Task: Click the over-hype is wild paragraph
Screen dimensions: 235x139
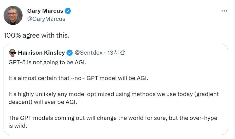Action: (113, 122)
